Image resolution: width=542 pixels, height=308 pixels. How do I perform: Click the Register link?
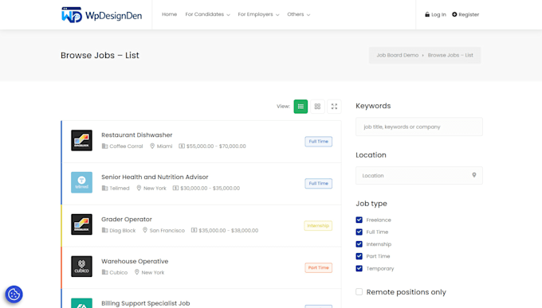(465, 14)
